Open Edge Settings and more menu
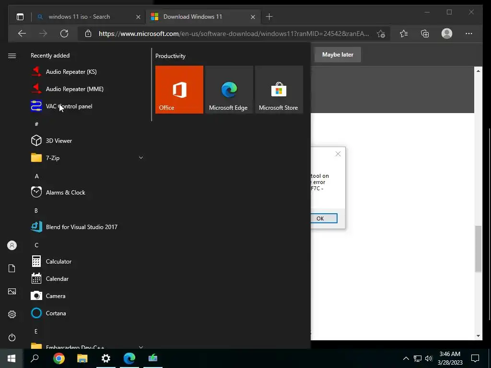This screenshot has width=491, height=368. click(x=469, y=34)
